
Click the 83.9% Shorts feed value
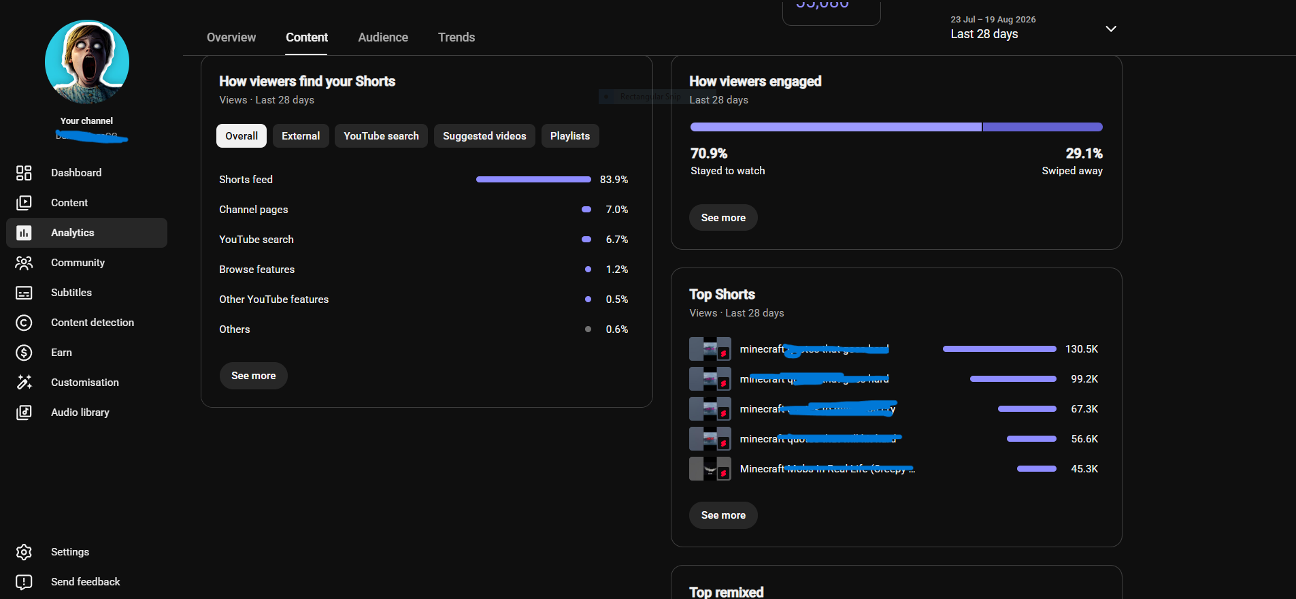(x=614, y=180)
